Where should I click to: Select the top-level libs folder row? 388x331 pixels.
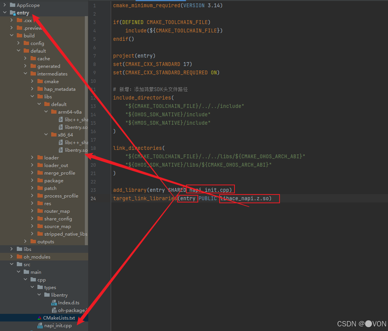click(44, 249)
